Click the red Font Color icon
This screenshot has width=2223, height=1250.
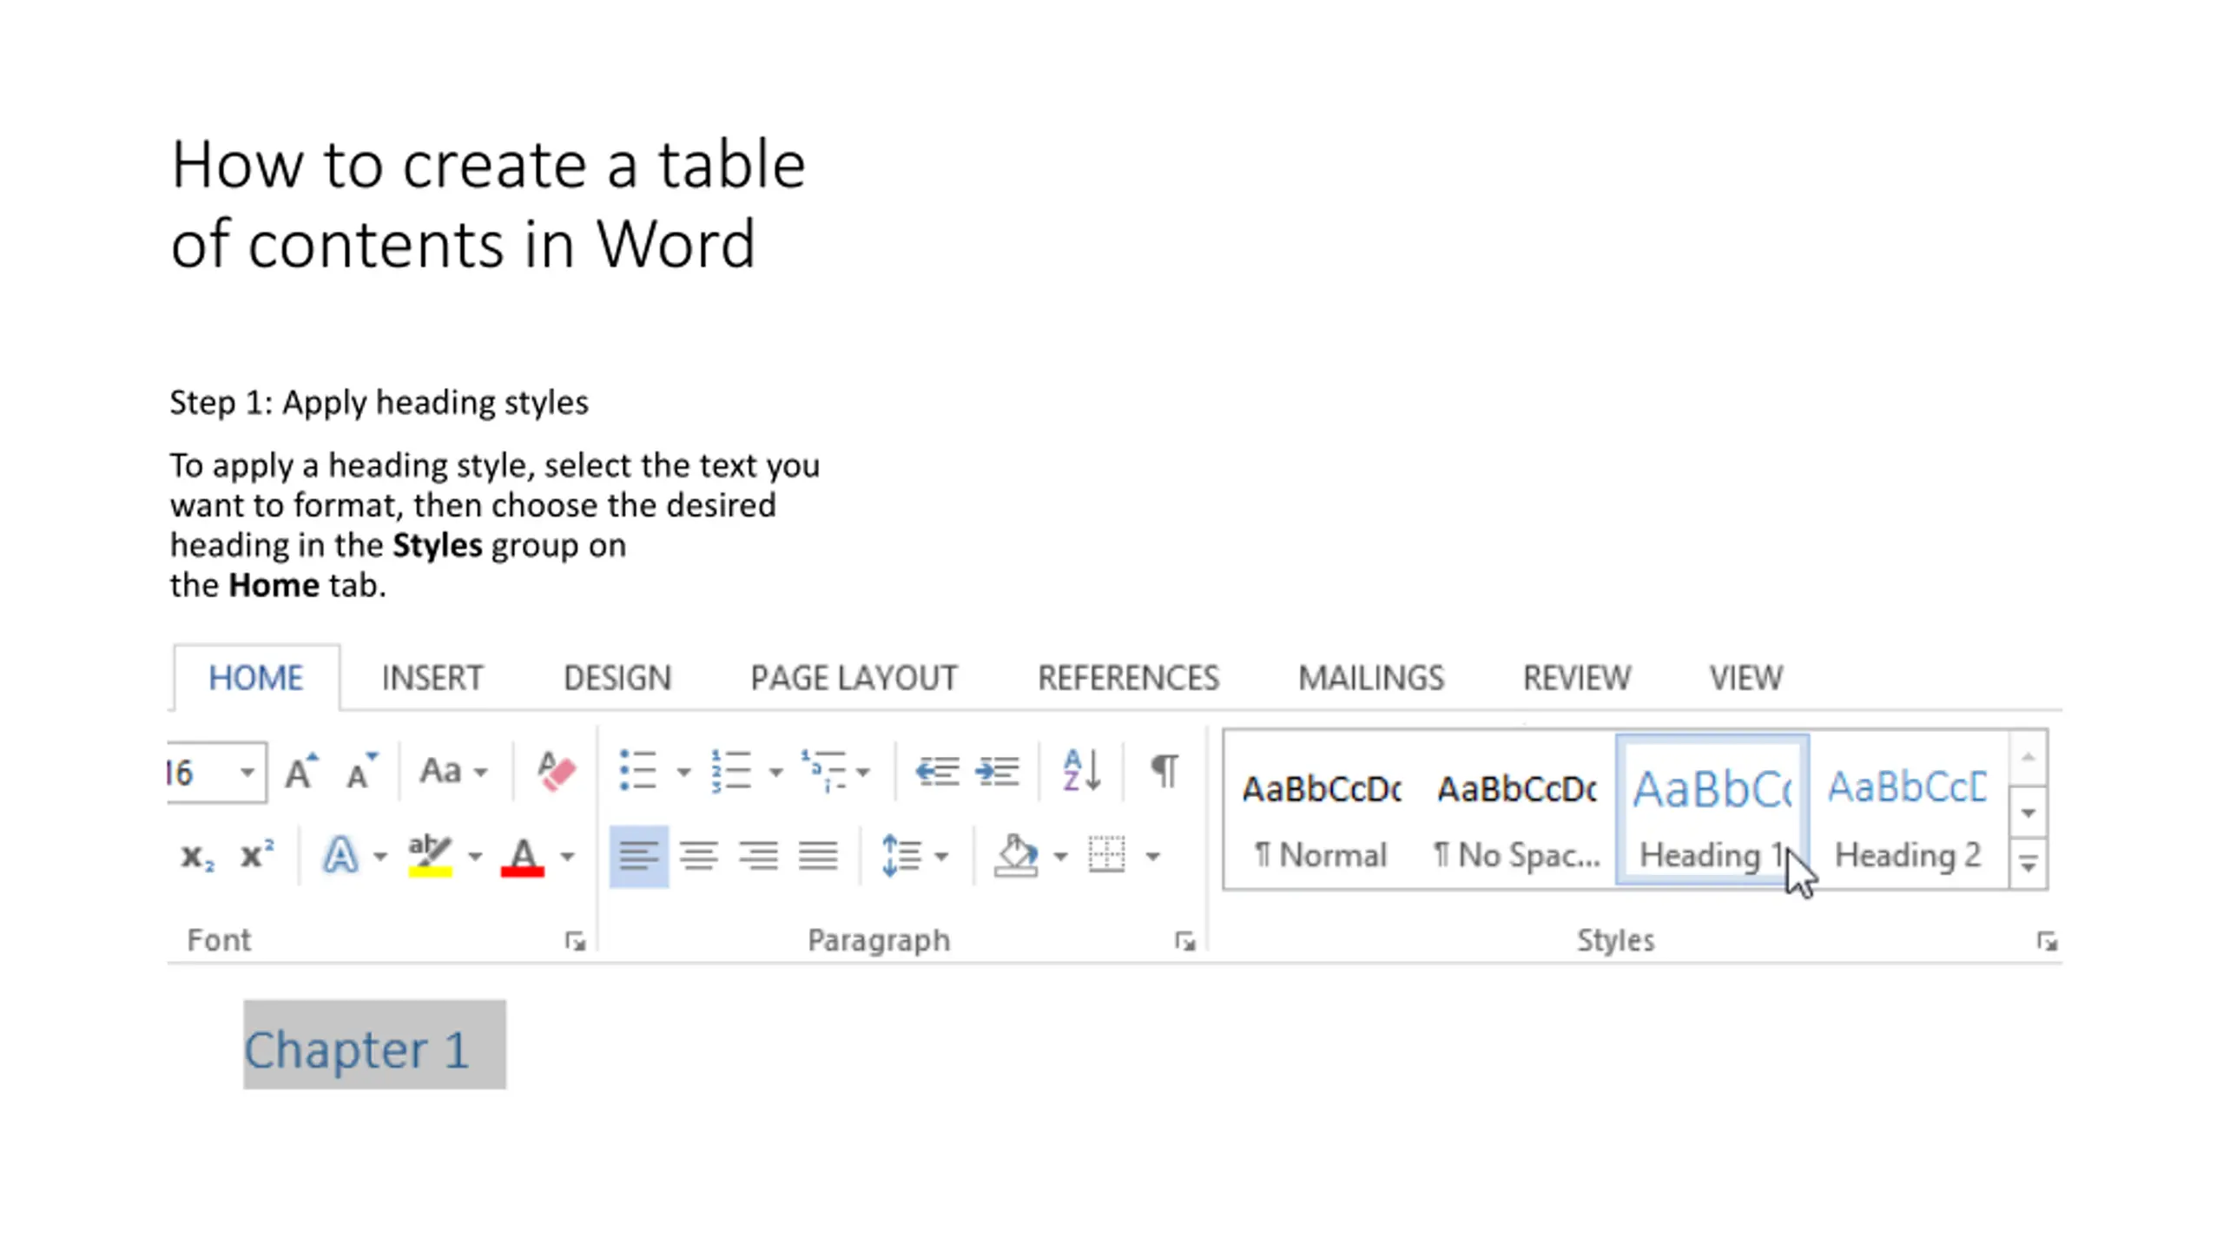[523, 857]
